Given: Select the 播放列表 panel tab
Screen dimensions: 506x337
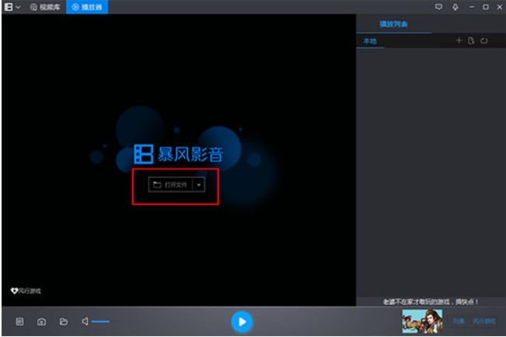Looking at the screenshot, I should [x=394, y=24].
